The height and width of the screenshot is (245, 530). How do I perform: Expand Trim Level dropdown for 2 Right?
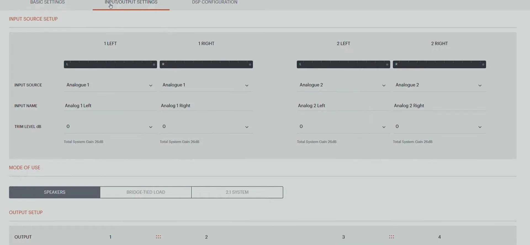click(439, 127)
